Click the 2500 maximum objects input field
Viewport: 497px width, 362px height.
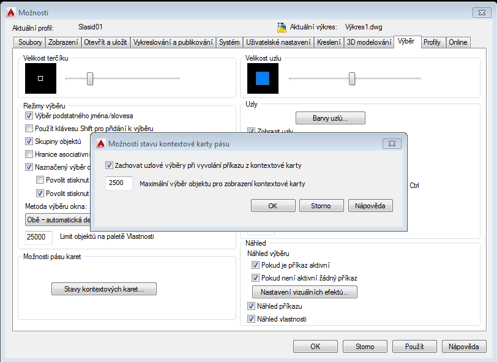click(x=119, y=183)
